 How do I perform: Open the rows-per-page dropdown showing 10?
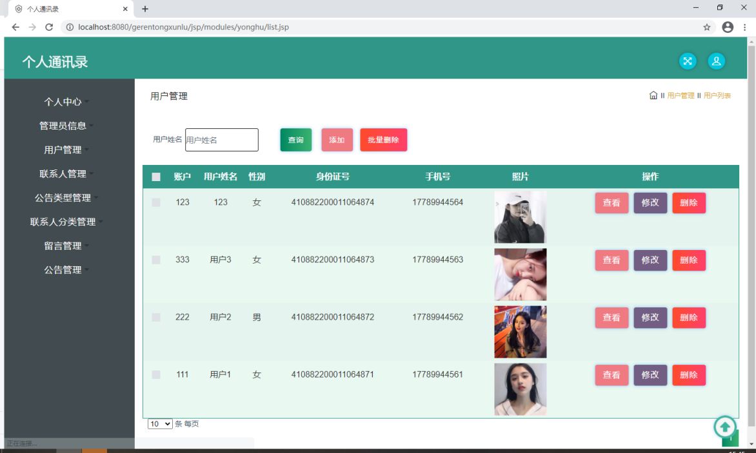160,423
